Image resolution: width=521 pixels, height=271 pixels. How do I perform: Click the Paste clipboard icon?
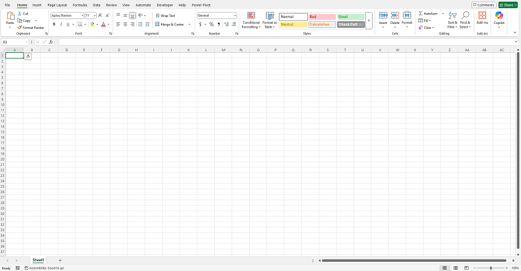(x=10, y=16)
